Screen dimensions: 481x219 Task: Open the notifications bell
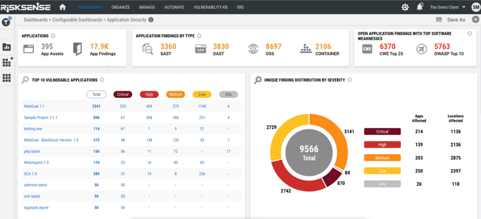[x=419, y=7]
